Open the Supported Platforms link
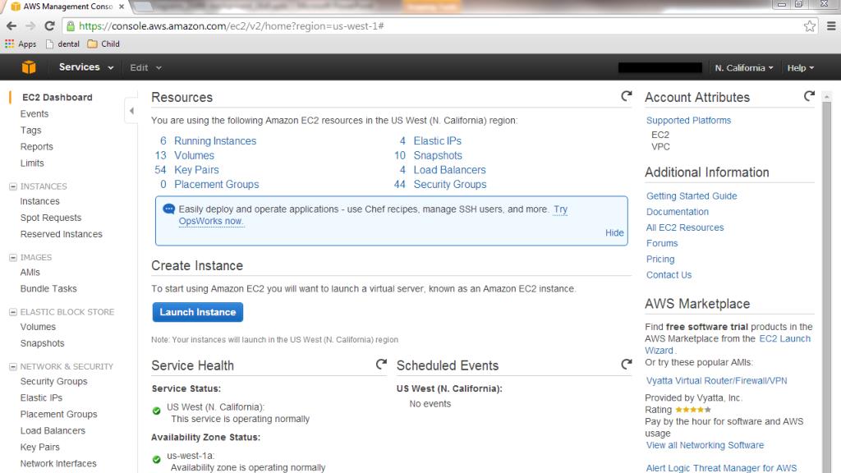This screenshot has width=841, height=473. 688,120
